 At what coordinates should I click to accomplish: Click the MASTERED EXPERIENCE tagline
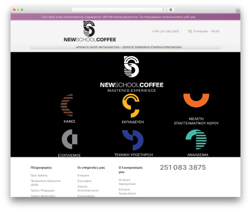click(x=132, y=91)
